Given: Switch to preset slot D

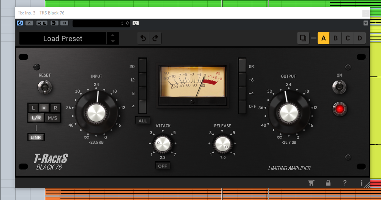Looking at the screenshot, I should pos(359,38).
